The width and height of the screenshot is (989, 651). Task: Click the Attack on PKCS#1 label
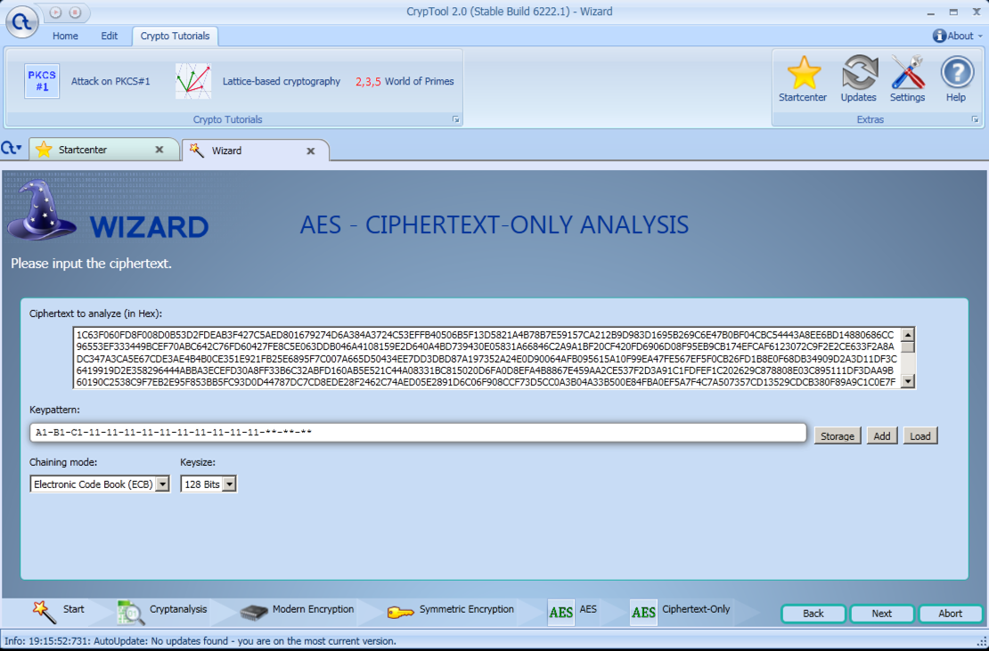[110, 81]
